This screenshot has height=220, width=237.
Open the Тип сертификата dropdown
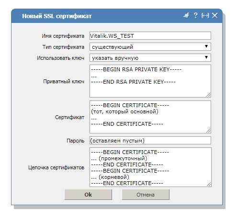(x=150, y=47)
